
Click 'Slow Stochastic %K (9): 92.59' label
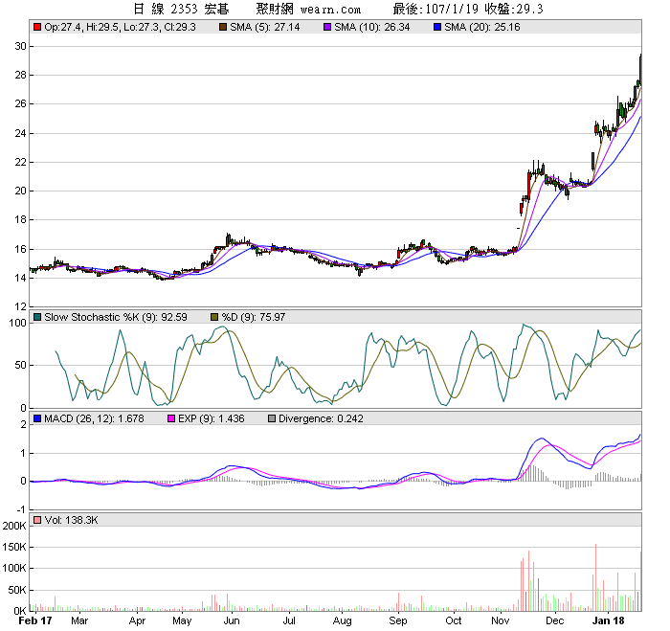116,317
